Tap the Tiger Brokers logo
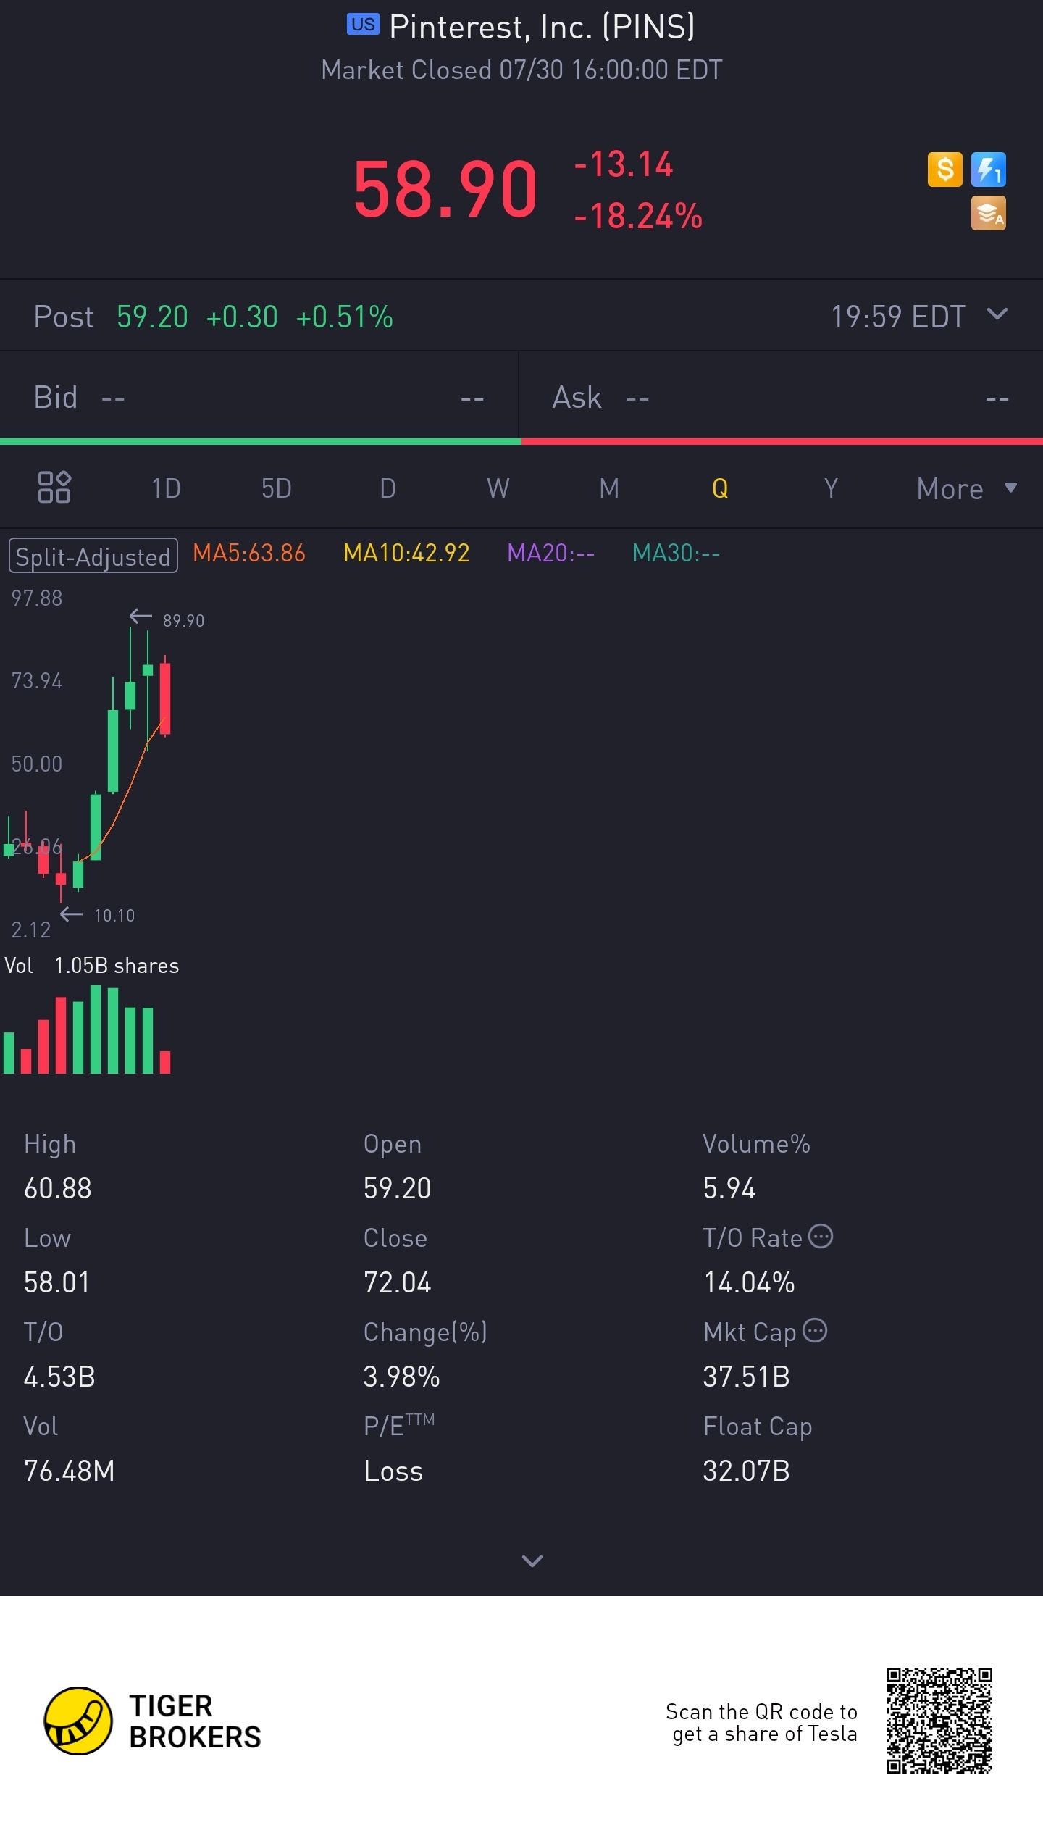This screenshot has width=1043, height=1846. pos(153,1721)
